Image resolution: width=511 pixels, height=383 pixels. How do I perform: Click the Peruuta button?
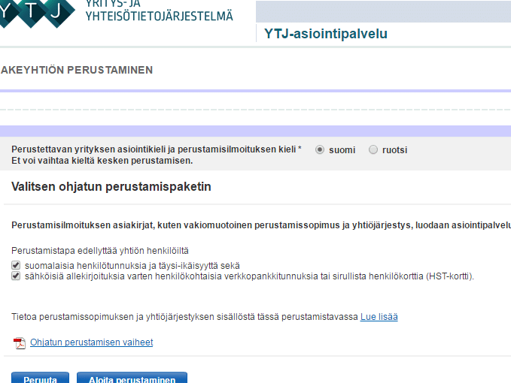(40, 378)
